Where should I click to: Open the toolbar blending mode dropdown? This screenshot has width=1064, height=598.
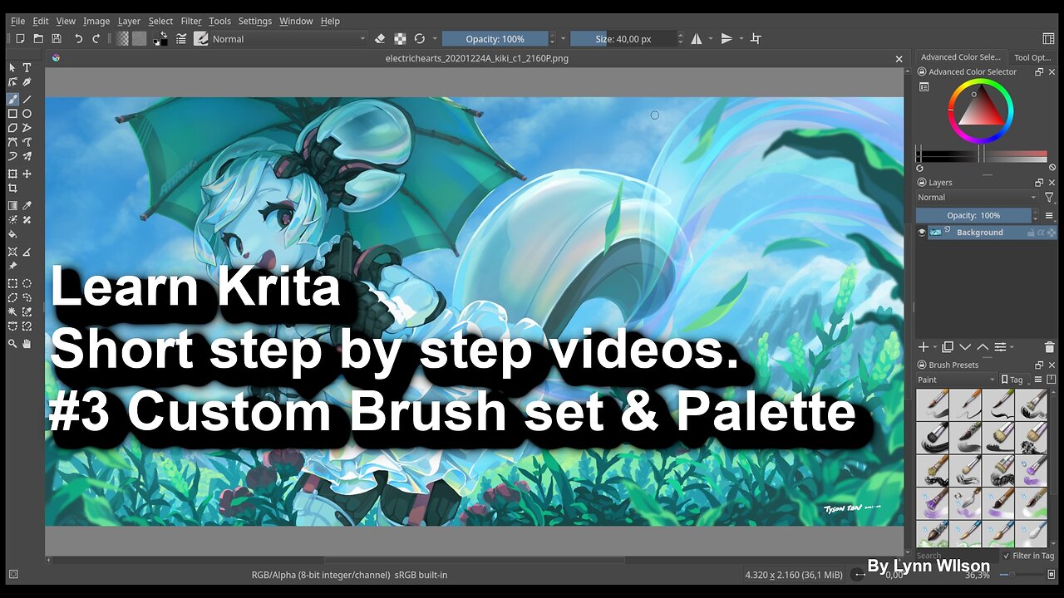point(288,38)
